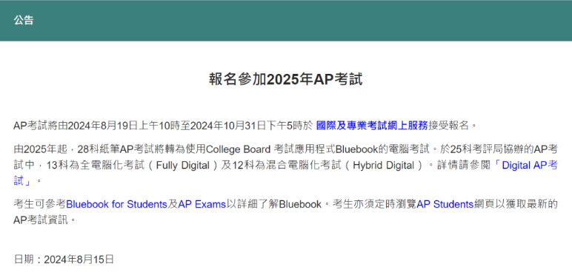
Task: Click the Fully Digital text in parentheses
Action: point(182,166)
